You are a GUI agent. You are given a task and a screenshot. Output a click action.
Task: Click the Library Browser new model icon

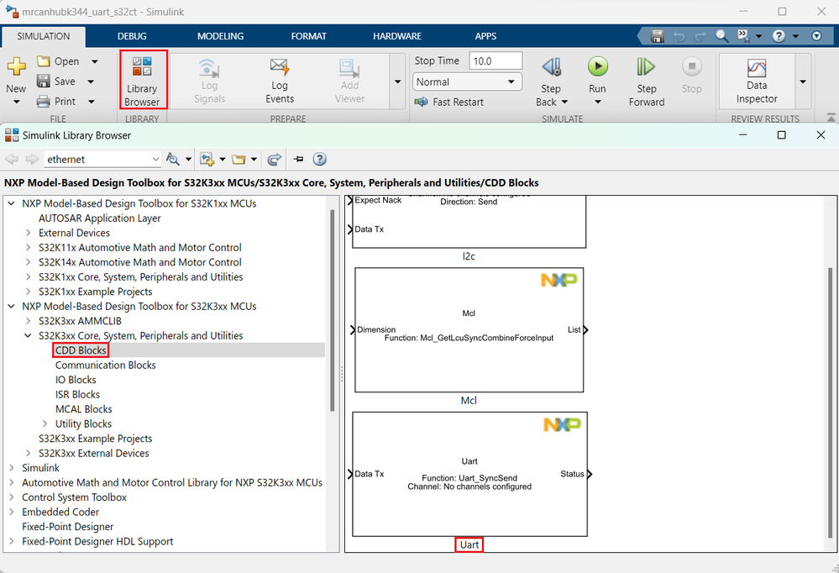(207, 159)
